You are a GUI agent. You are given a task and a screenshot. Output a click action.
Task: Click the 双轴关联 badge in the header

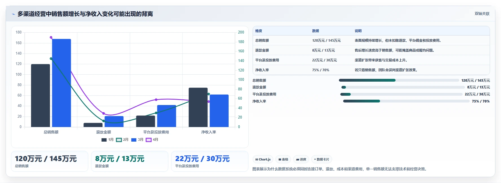coord(482,14)
